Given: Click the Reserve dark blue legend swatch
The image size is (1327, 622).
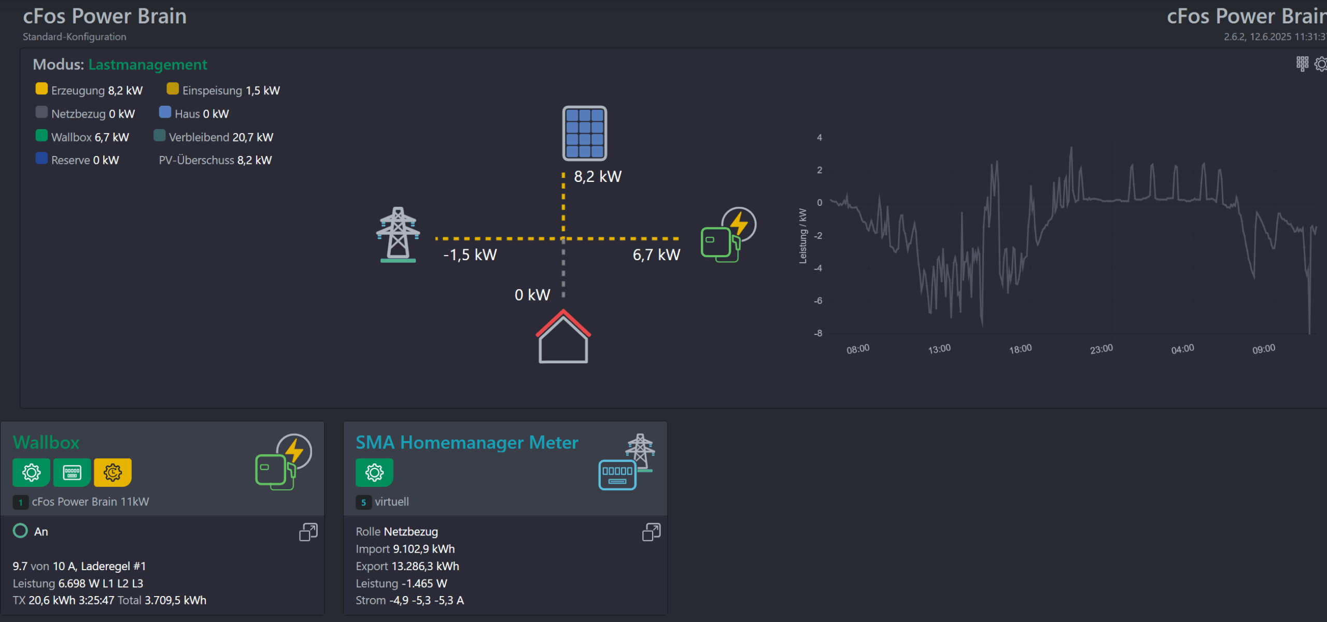Looking at the screenshot, I should 41,159.
